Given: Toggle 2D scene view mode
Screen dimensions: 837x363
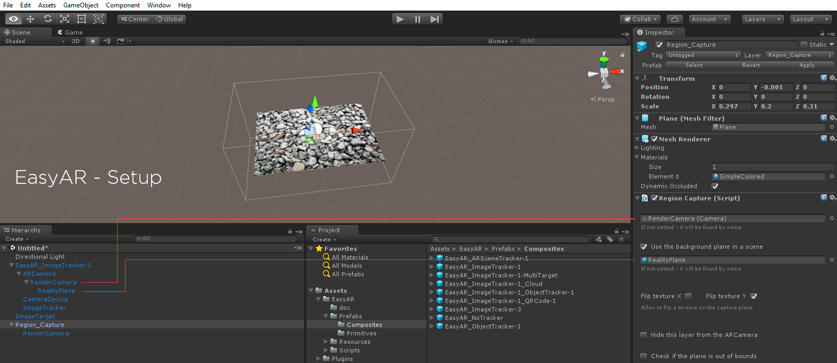Looking at the screenshot, I should 76,41.
